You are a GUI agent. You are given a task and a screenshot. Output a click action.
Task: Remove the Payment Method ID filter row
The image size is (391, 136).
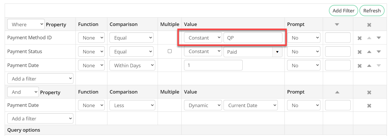[x=359, y=38]
